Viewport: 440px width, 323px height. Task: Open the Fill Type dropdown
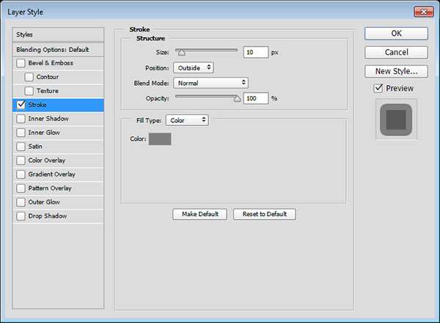click(x=187, y=119)
